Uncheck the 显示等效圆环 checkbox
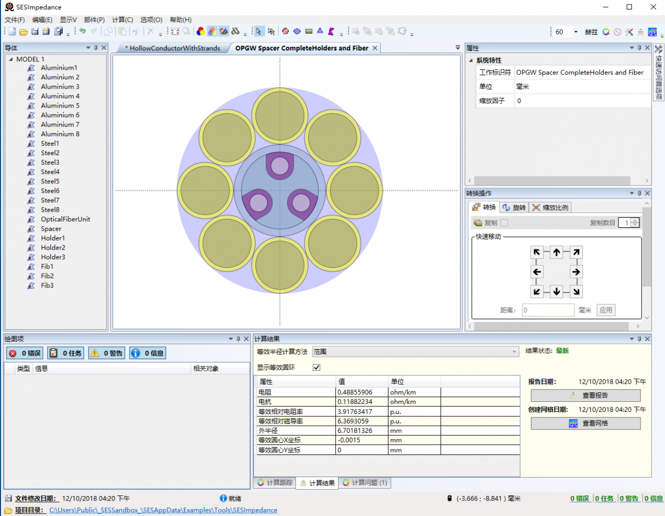The width and height of the screenshot is (665, 516). tap(316, 367)
